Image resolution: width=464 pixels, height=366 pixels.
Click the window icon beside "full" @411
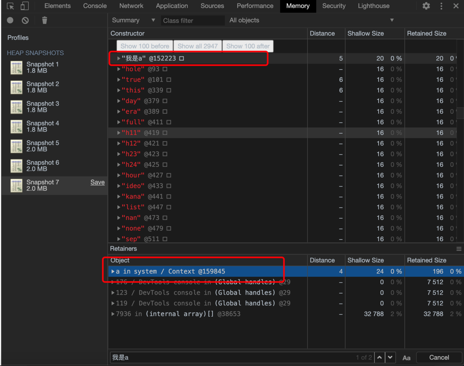169,122
